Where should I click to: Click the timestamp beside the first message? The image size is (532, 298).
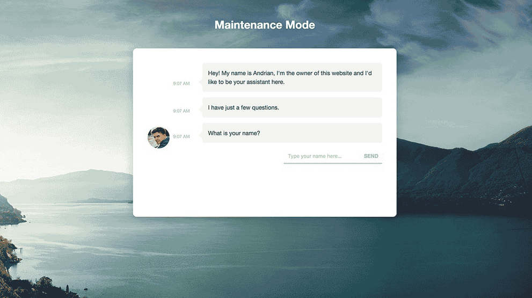click(x=181, y=84)
